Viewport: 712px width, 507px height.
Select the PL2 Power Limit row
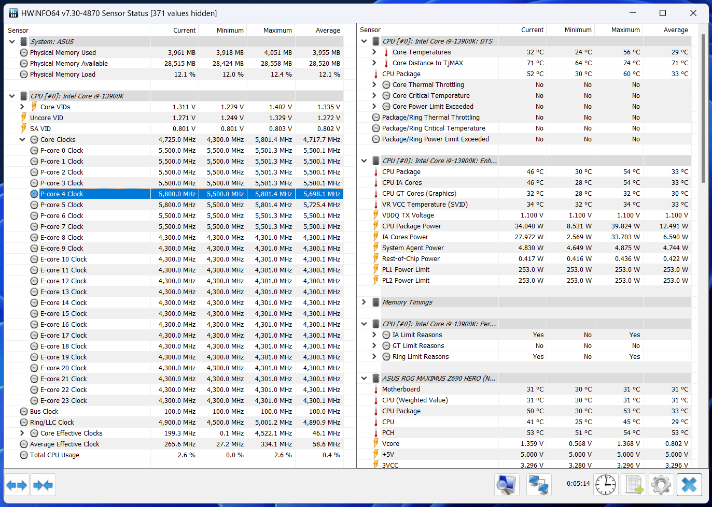524,280
